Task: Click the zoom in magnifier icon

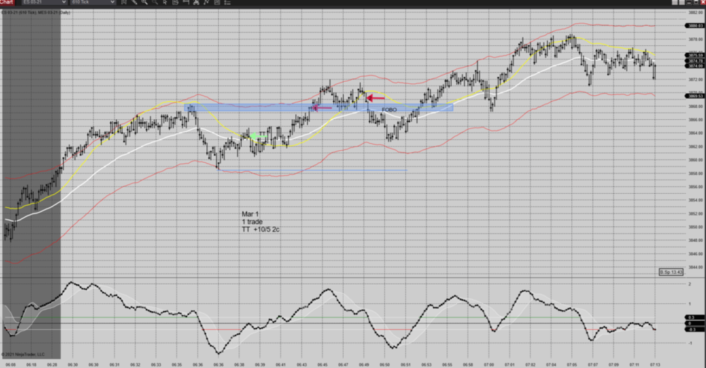Action: click(144, 2)
